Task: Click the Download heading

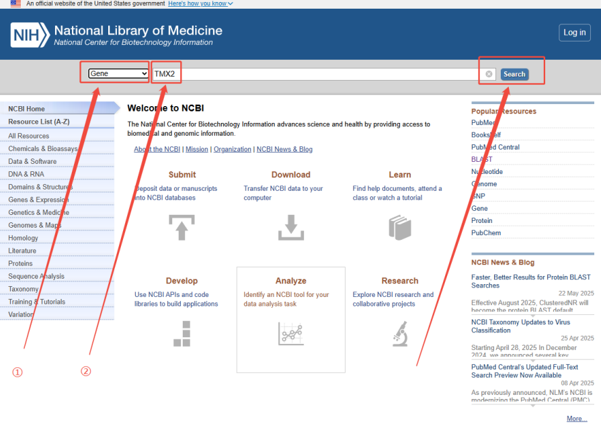Action: [291, 175]
